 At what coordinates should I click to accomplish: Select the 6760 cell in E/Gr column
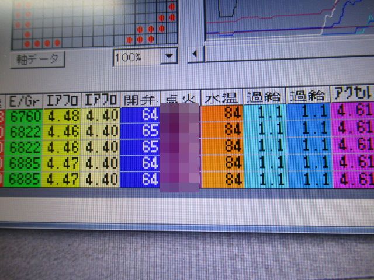(25, 116)
